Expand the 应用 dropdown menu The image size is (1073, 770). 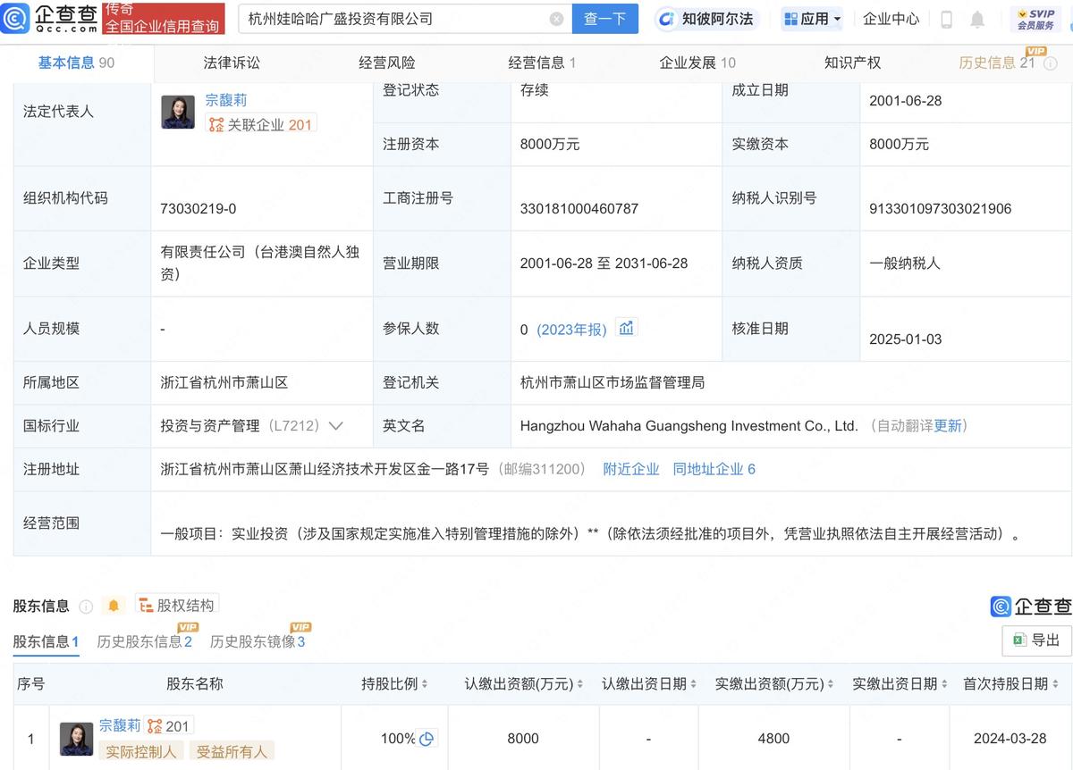click(x=811, y=19)
